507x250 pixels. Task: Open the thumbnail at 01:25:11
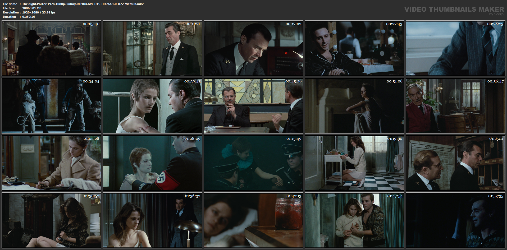click(455, 163)
